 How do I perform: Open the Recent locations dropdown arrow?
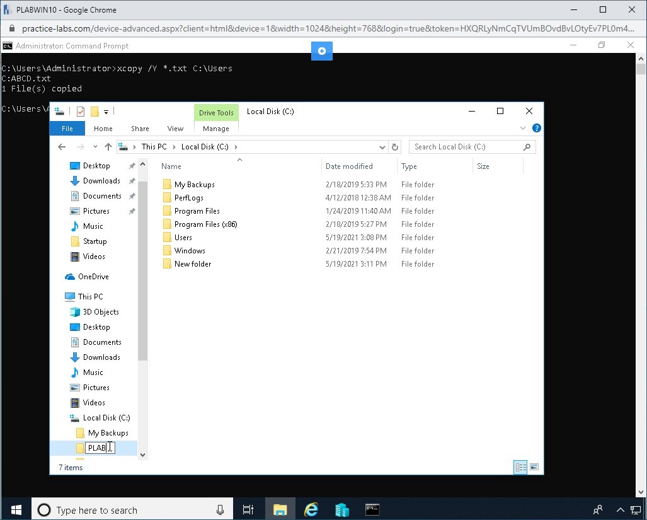(x=95, y=147)
